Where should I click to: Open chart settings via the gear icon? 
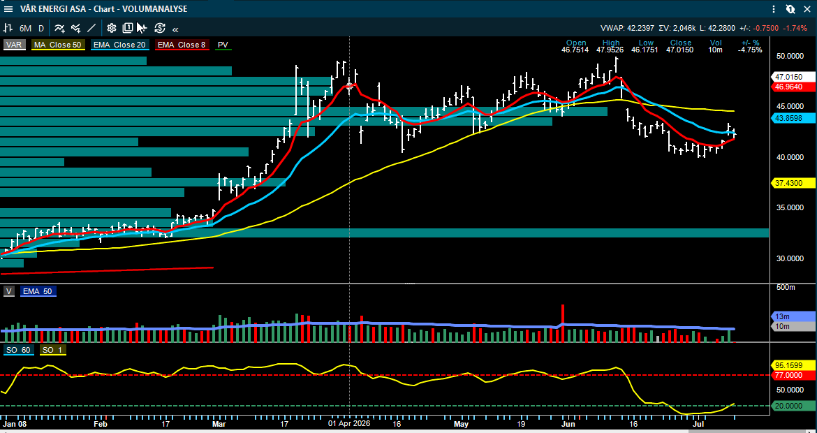[112, 28]
